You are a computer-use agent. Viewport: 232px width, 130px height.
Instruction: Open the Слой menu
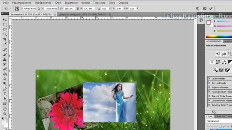click(x=58, y=3)
